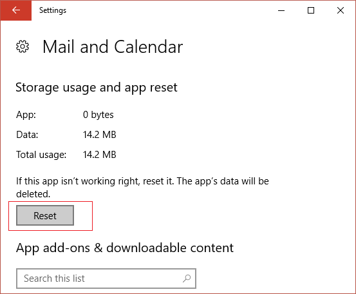Click the magnifier icon in the search box
Image resolution: width=356 pixels, height=294 pixels.
(187, 279)
